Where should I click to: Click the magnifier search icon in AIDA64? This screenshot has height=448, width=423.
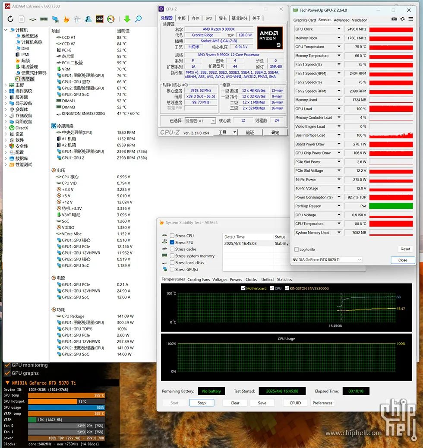click(138, 19)
